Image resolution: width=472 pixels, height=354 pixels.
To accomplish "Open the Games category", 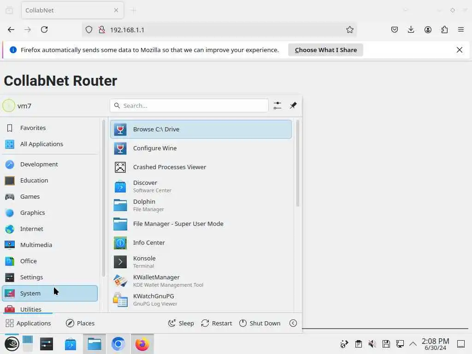I will (50, 196).
